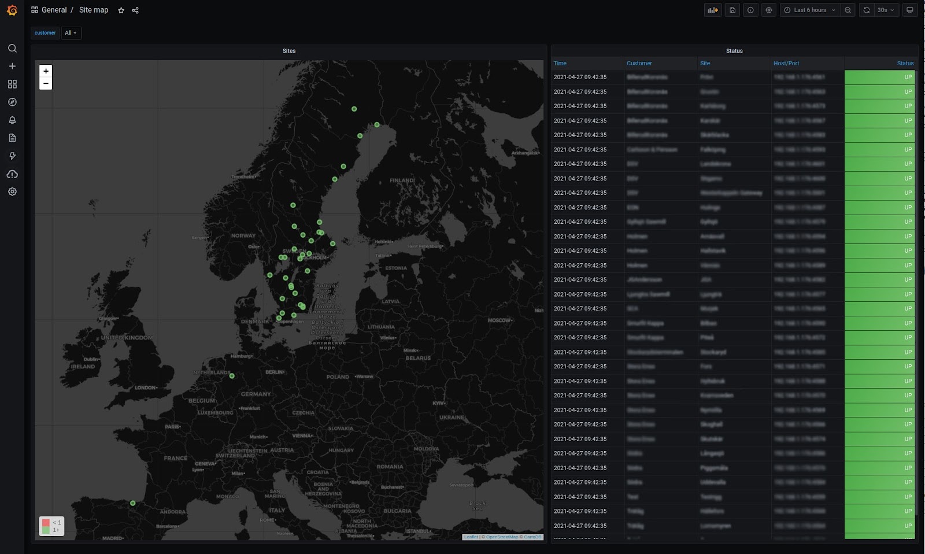Image resolution: width=925 pixels, height=554 pixels.
Task: Click the Save dashboard icon
Action: pos(732,10)
